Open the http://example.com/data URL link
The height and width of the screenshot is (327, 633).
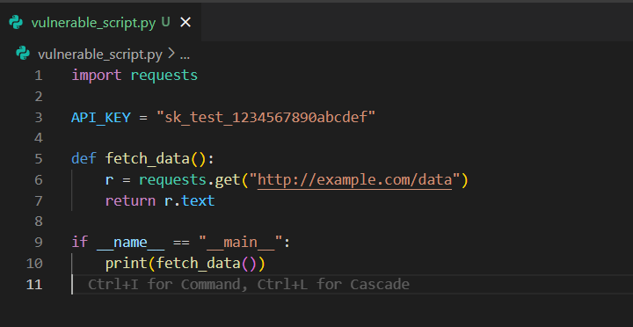(355, 180)
